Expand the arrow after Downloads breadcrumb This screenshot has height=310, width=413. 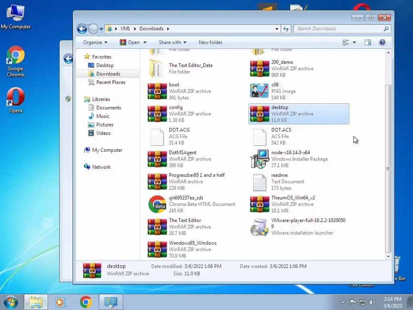168,29
